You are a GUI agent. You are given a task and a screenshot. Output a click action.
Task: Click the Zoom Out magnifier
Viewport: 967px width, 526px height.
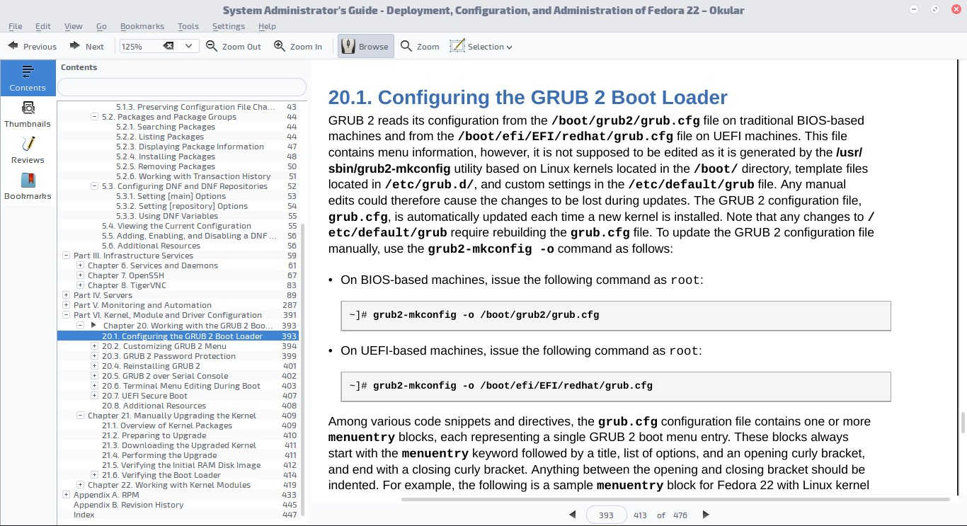(x=234, y=46)
